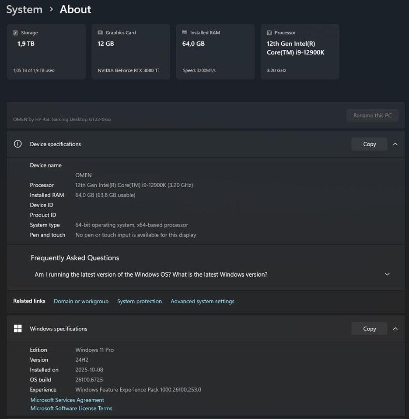Click the Installed RAM chip icon
This screenshot has height=419, width=409.
(185, 33)
